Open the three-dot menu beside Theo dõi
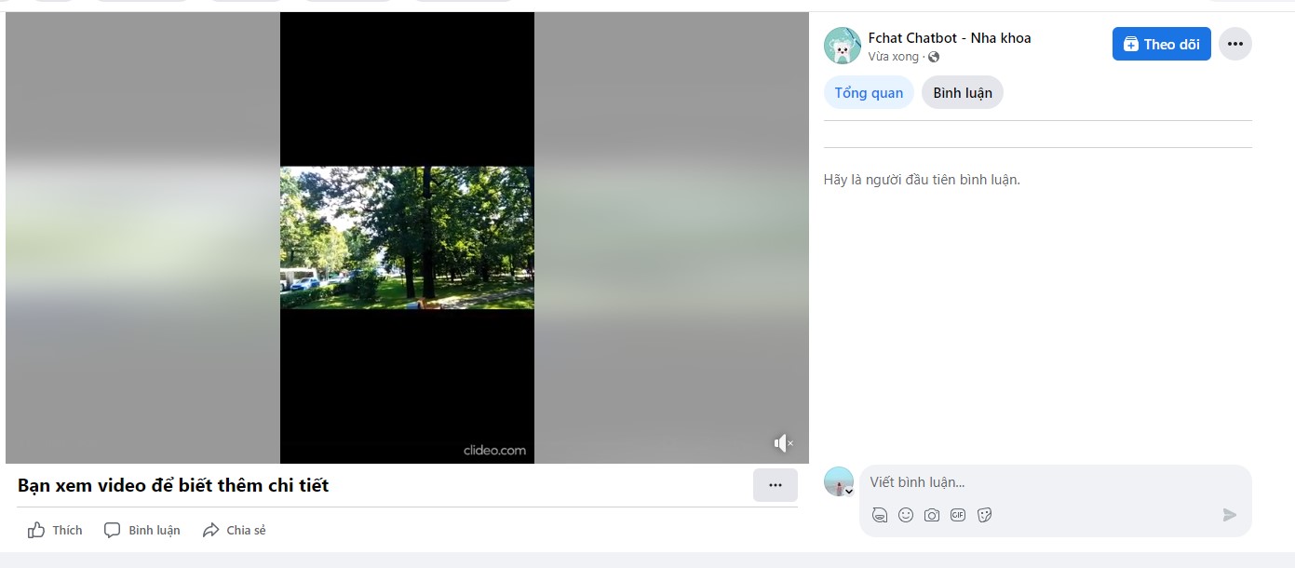1295x568 pixels. [1234, 44]
